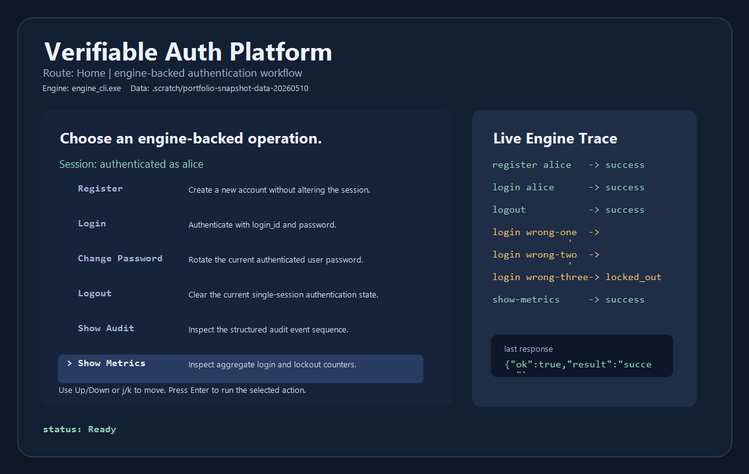The width and height of the screenshot is (749, 474).
Task: Click trace row 'logout -> success'
Action: point(568,210)
